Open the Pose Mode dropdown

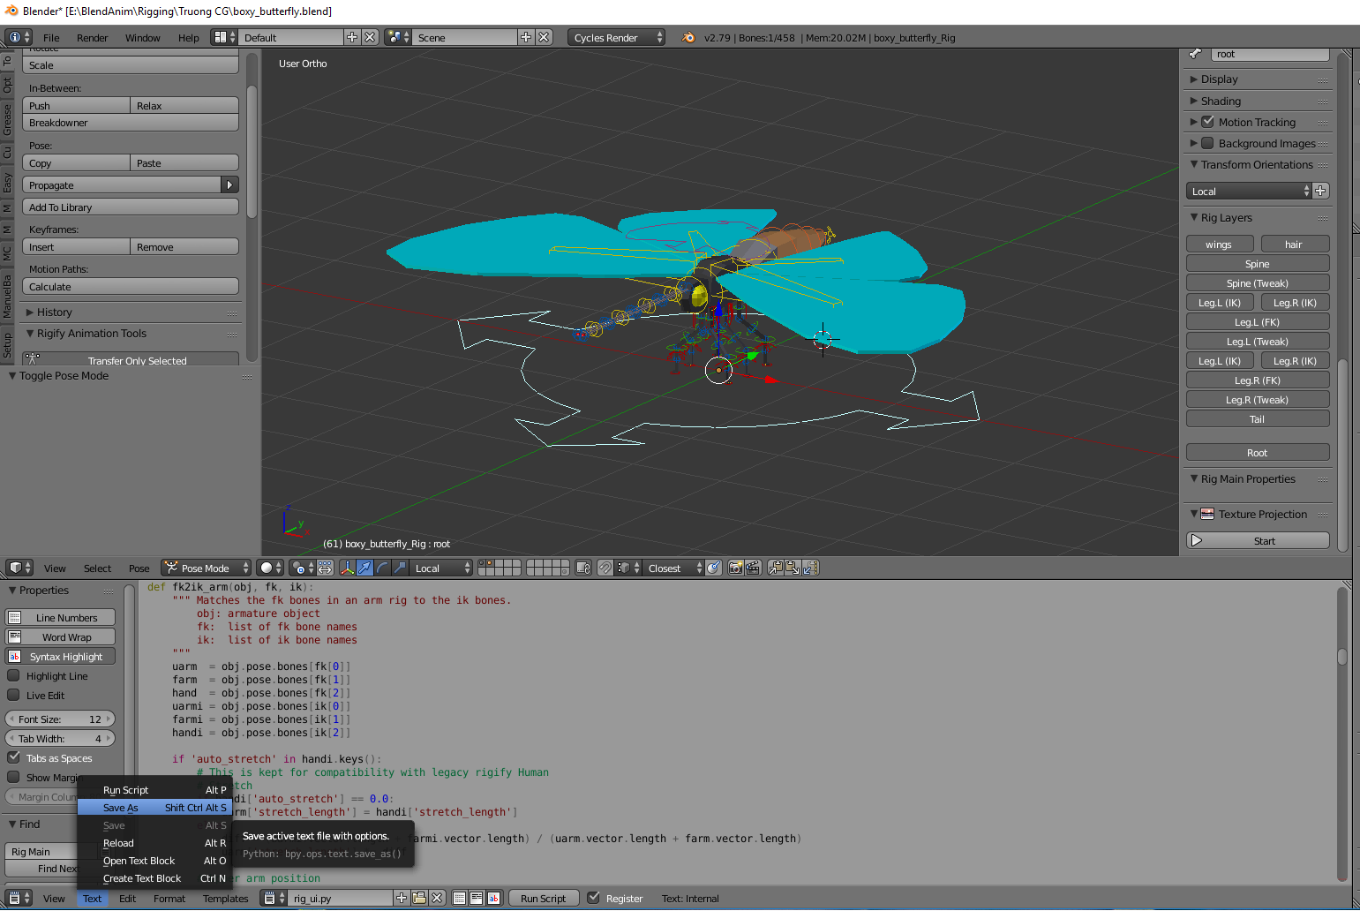click(205, 568)
